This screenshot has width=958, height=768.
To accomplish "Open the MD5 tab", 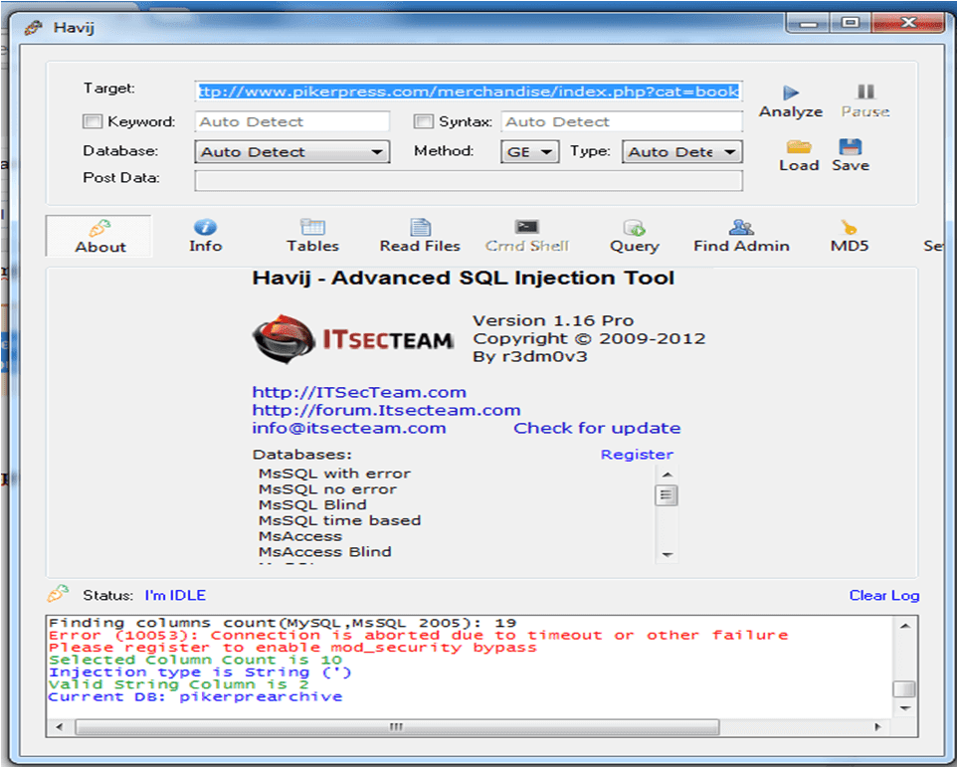I will (x=849, y=236).
